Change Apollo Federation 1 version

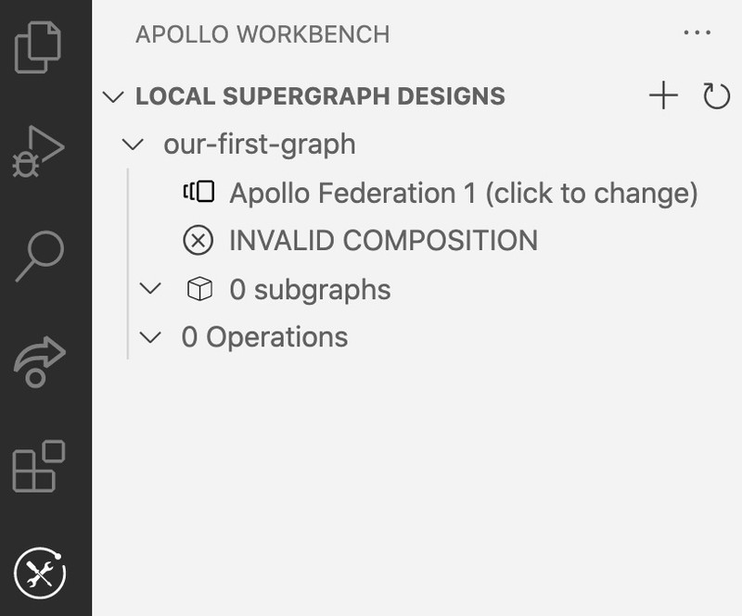pyautogui.click(x=464, y=193)
